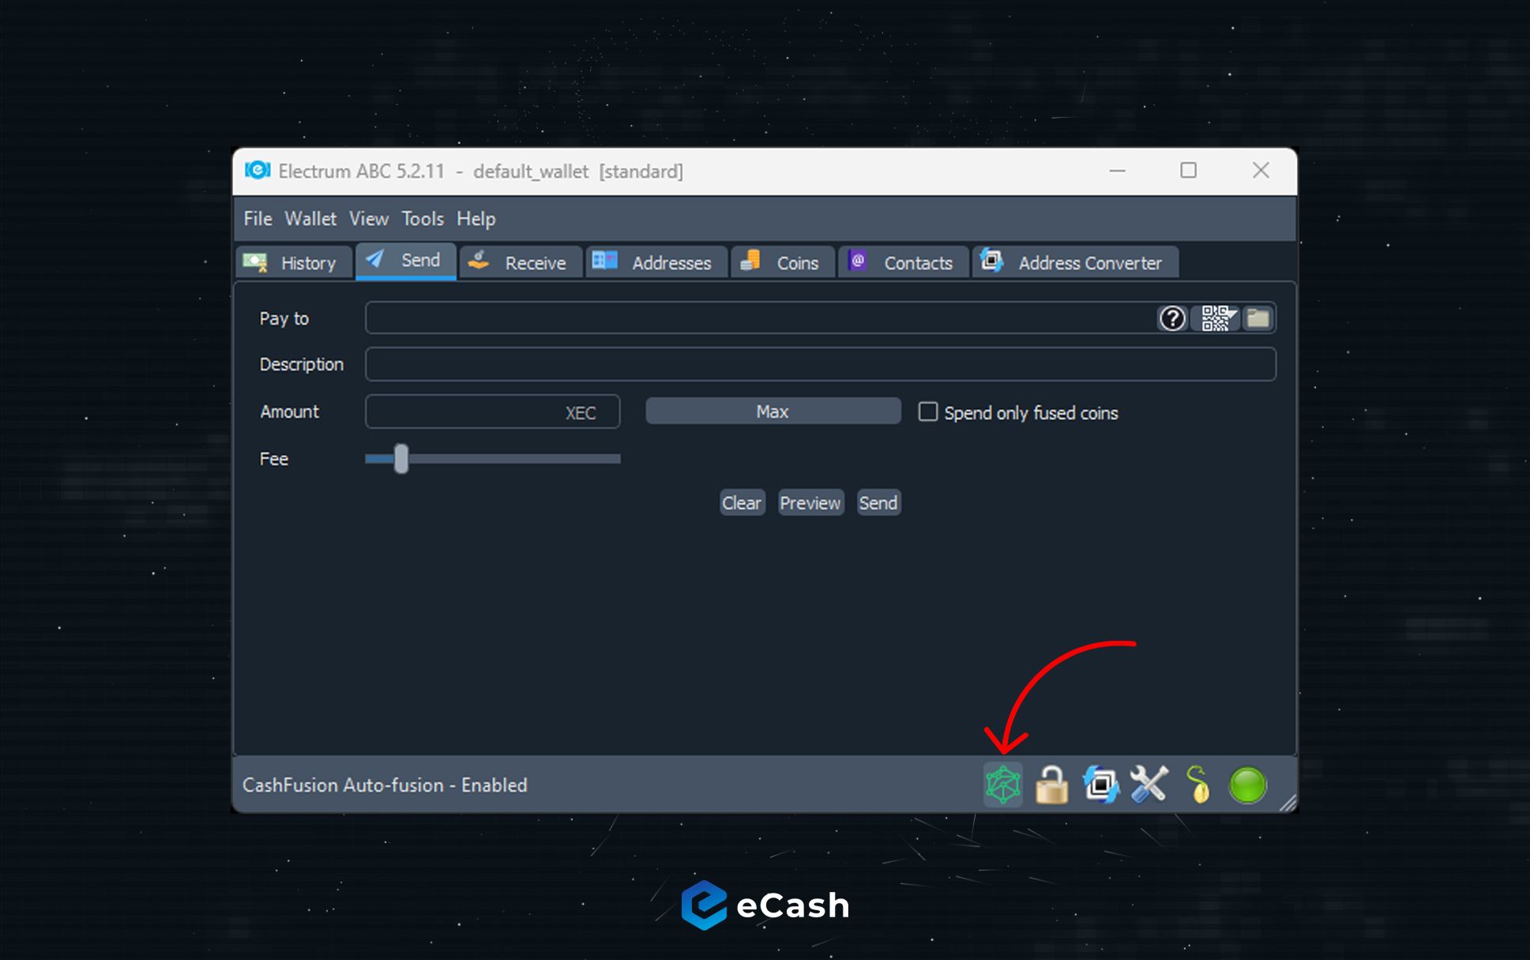Click the wallet padlock password icon

tap(1051, 785)
